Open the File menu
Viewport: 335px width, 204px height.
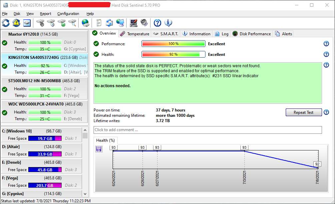click(x=5, y=14)
